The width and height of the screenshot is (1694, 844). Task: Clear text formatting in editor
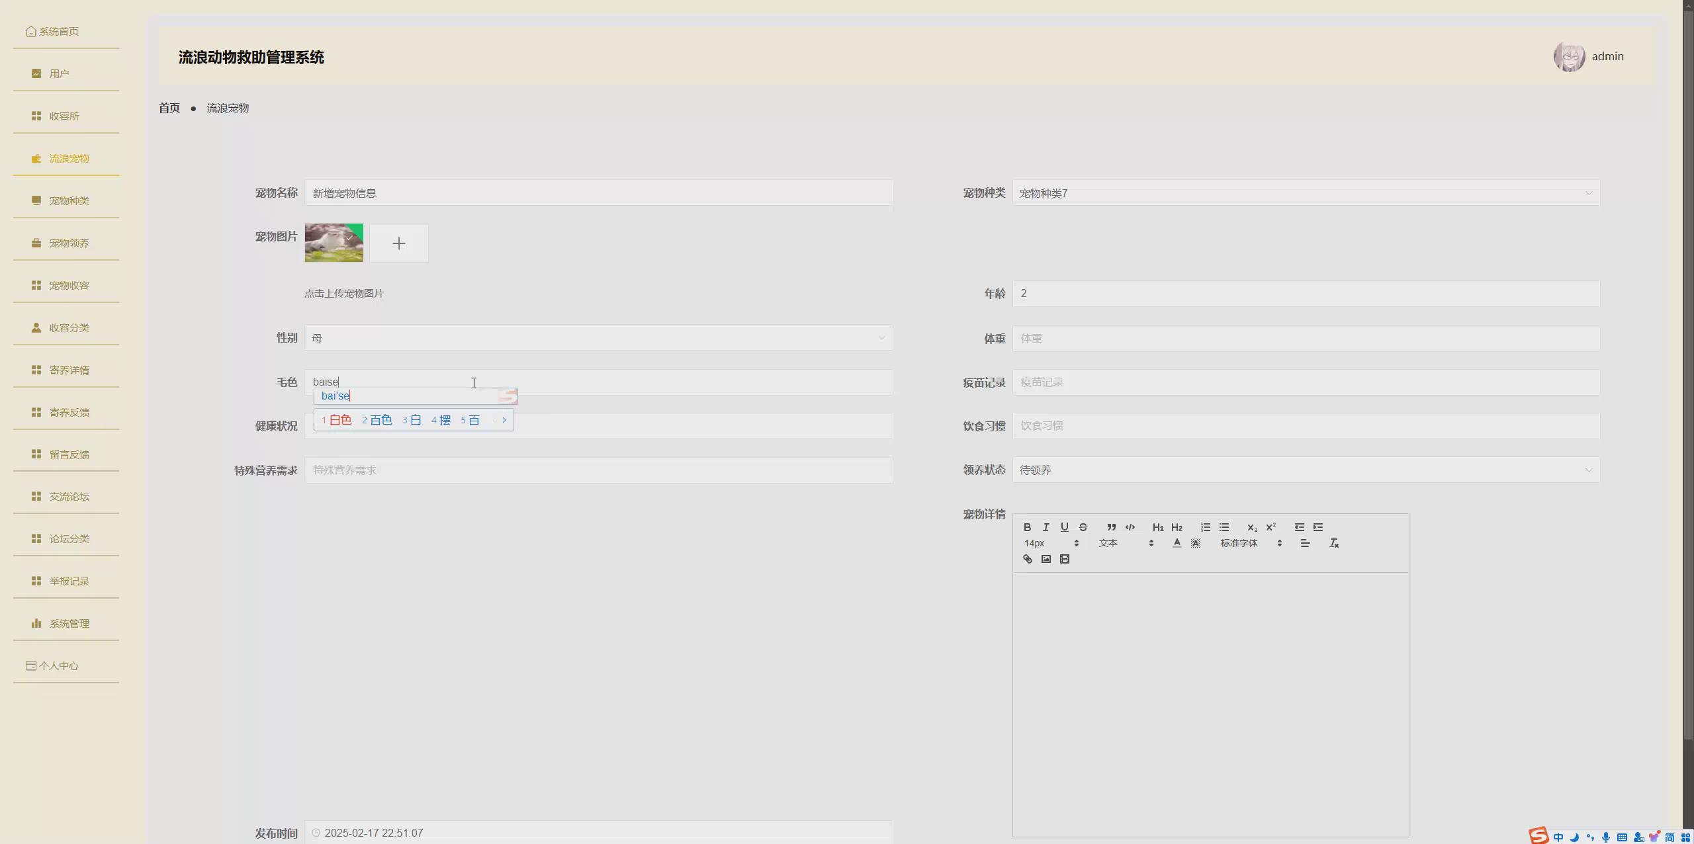click(1334, 543)
